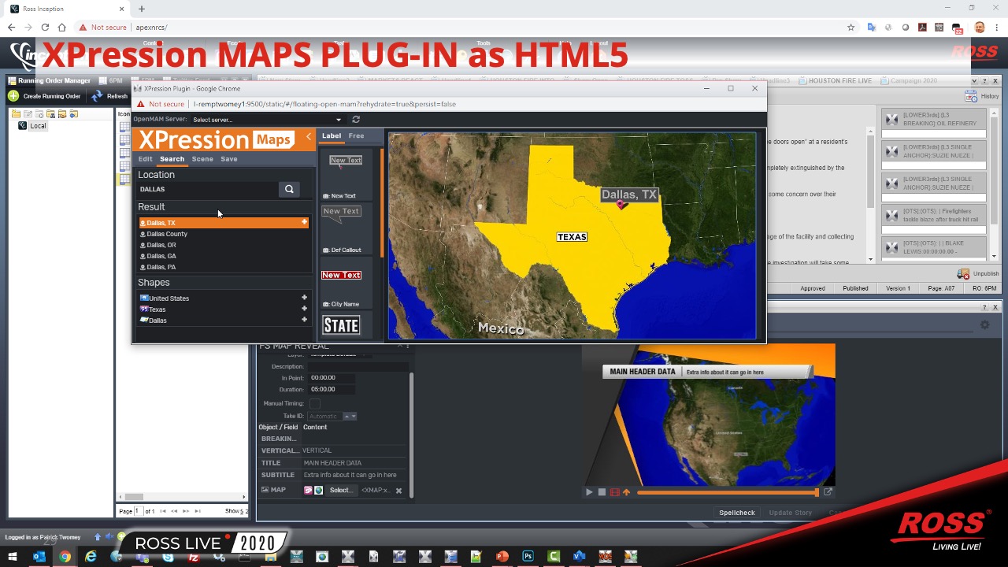Add the Texas shape with its plus icon
This screenshot has height=567, width=1008.
coord(304,309)
